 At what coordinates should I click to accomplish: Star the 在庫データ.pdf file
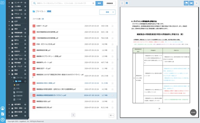coord(113,26)
